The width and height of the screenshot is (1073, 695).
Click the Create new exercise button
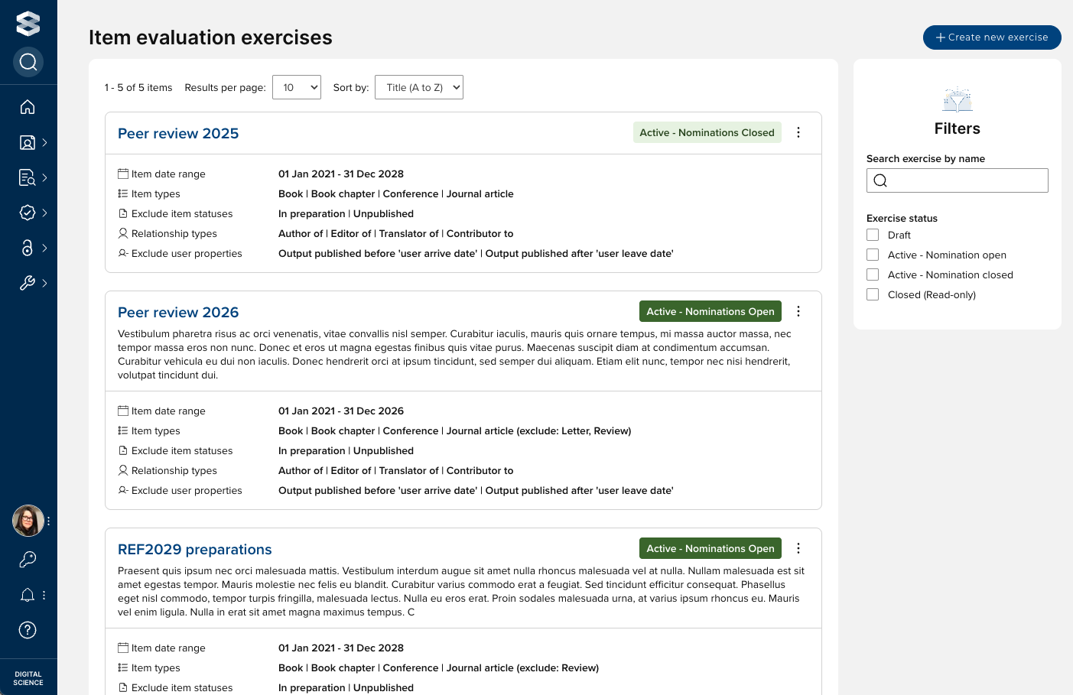coord(992,37)
